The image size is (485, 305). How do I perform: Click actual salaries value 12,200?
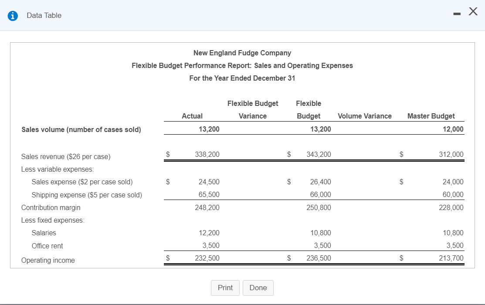(x=209, y=233)
